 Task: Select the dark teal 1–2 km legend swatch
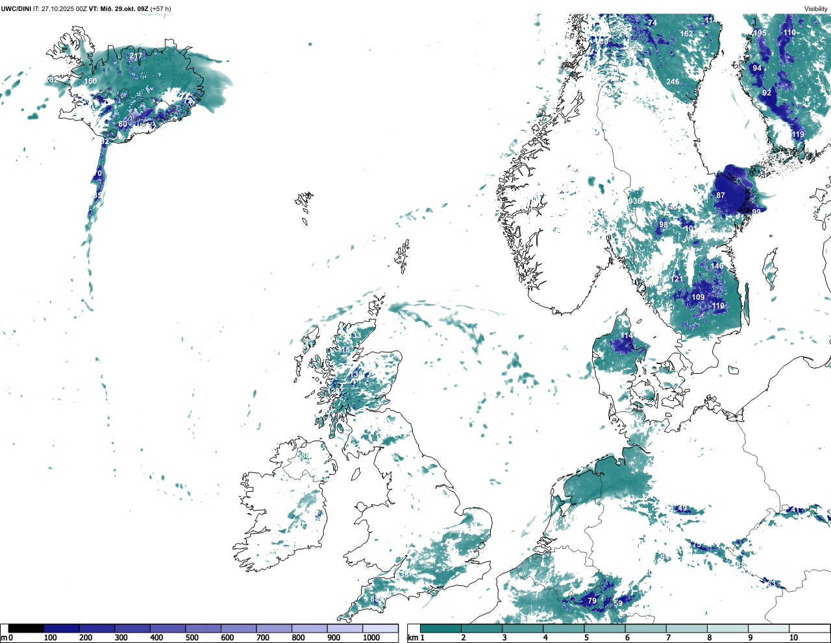click(x=441, y=628)
